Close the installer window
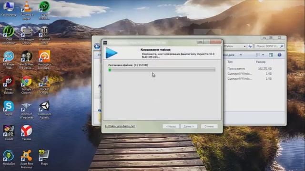Viewport: 305px width, 171px height. [x=215, y=42]
